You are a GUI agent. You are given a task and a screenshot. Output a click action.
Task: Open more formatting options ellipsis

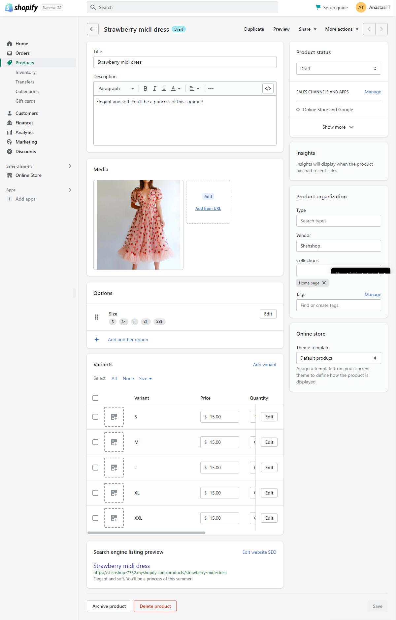point(211,88)
